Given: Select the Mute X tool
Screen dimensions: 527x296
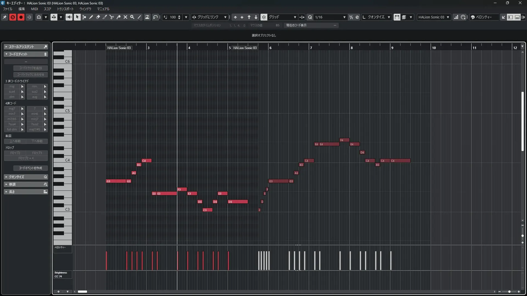Looking at the screenshot, I should [125, 17].
